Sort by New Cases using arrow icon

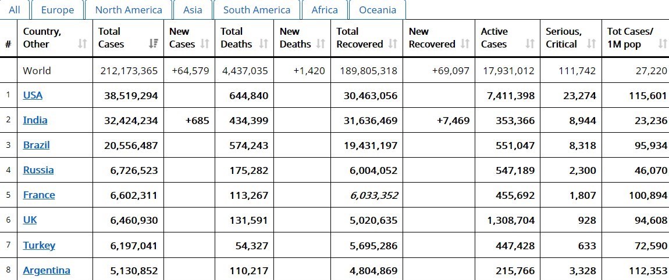[205, 44]
